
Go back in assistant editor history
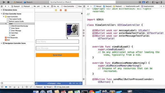pyautogui.click(x=88, y=6)
